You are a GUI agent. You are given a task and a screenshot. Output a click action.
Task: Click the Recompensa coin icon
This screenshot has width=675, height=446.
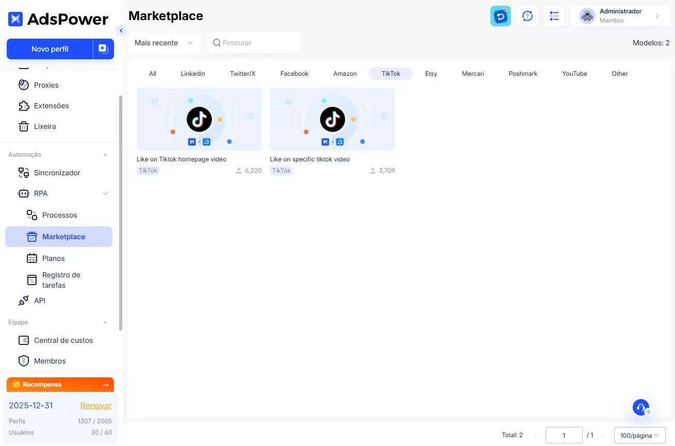point(16,385)
